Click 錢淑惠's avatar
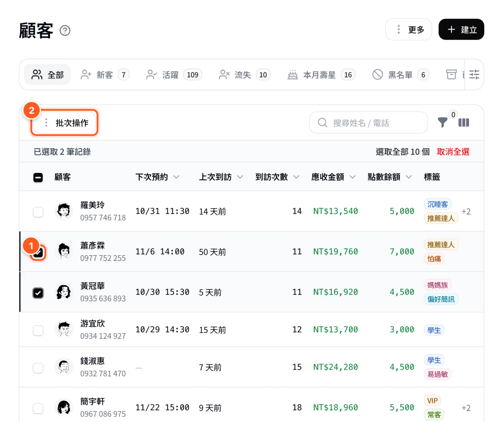The width and height of the screenshot is (503, 422). (x=64, y=367)
